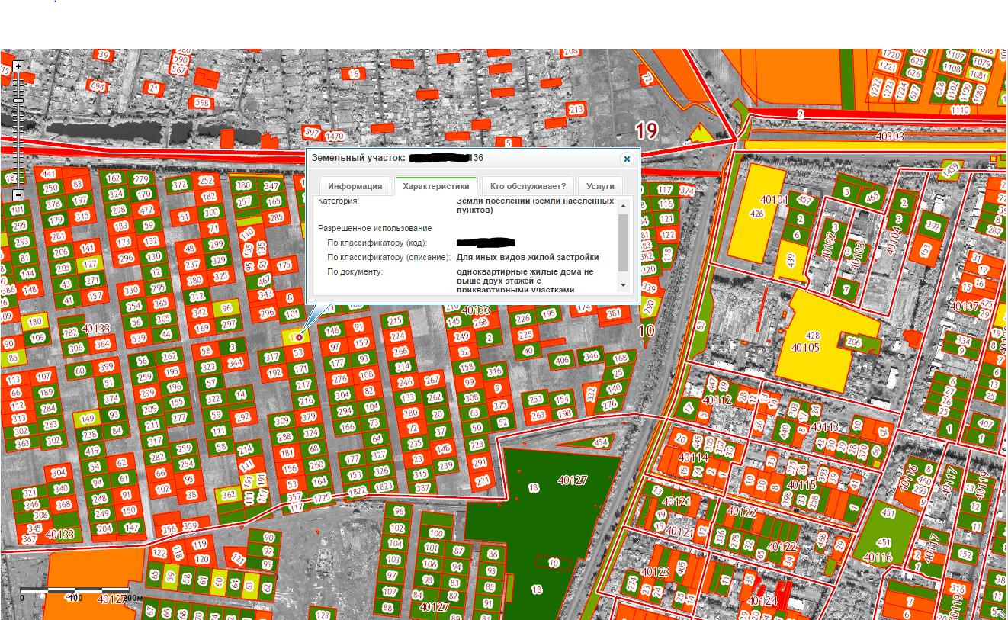The height and width of the screenshot is (620, 1008).
Task: Click cadastral quarter label 40124
Action: click(x=762, y=601)
